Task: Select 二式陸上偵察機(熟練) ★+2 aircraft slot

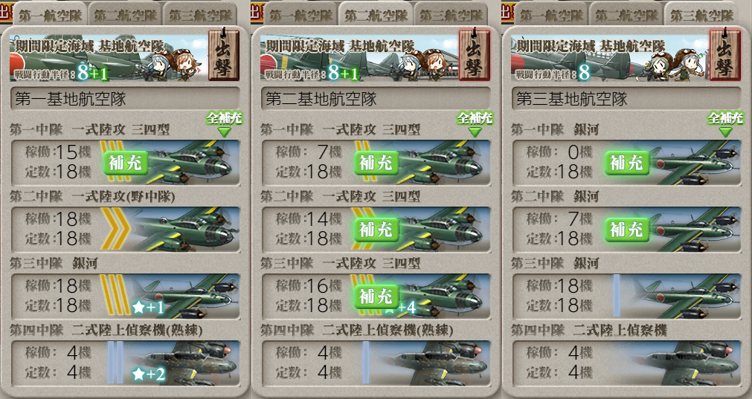Action: click(x=125, y=363)
